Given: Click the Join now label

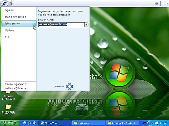Looking at the screenshot, I should click(x=59, y=86).
